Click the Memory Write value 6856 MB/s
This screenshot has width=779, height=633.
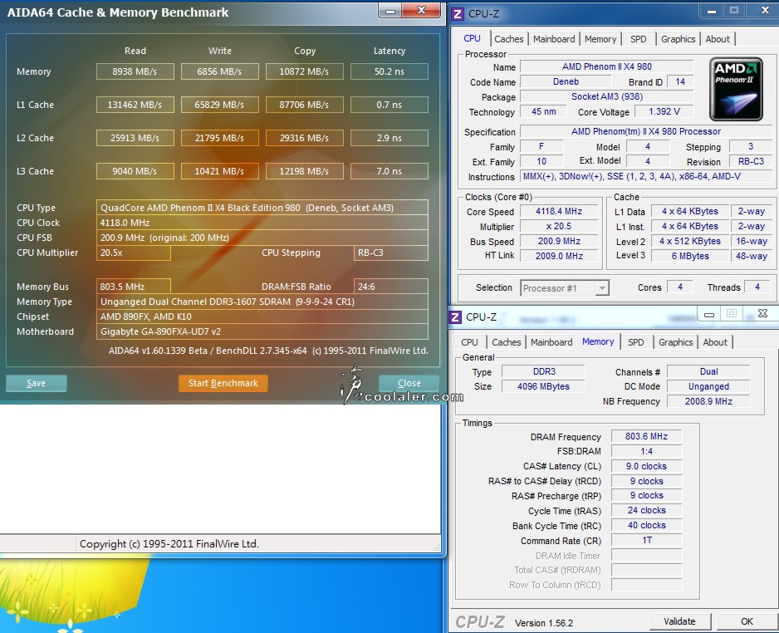click(x=219, y=71)
